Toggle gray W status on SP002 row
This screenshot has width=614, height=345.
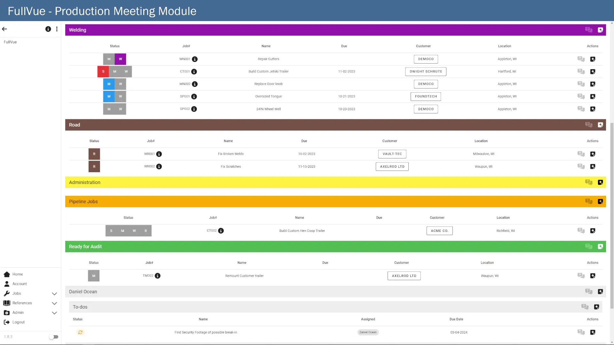click(x=121, y=109)
